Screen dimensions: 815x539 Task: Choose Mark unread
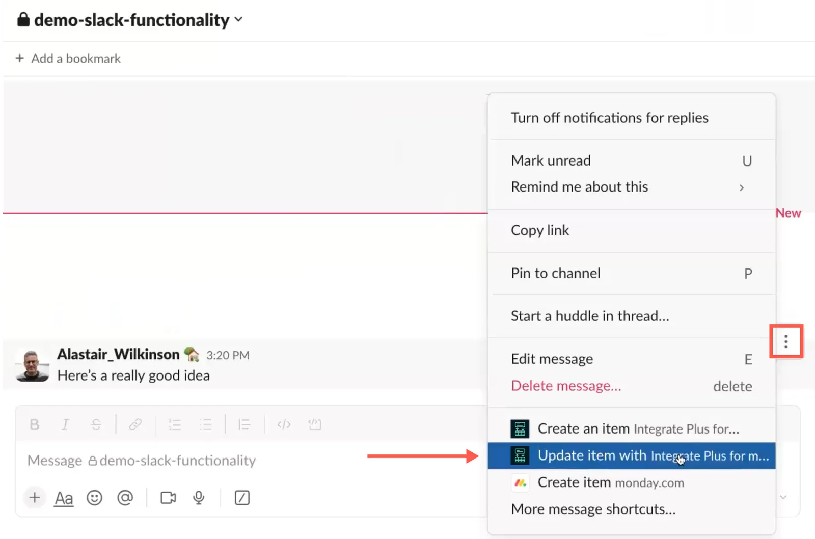[x=632, y=160]
